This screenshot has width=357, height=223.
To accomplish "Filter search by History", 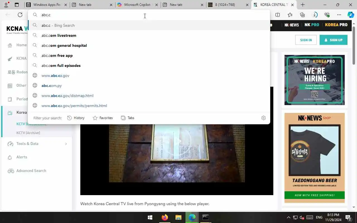I will tap(76, 118).
